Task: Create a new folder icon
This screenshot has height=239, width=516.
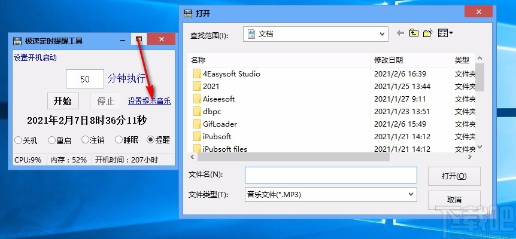Action: pos(427,33)
